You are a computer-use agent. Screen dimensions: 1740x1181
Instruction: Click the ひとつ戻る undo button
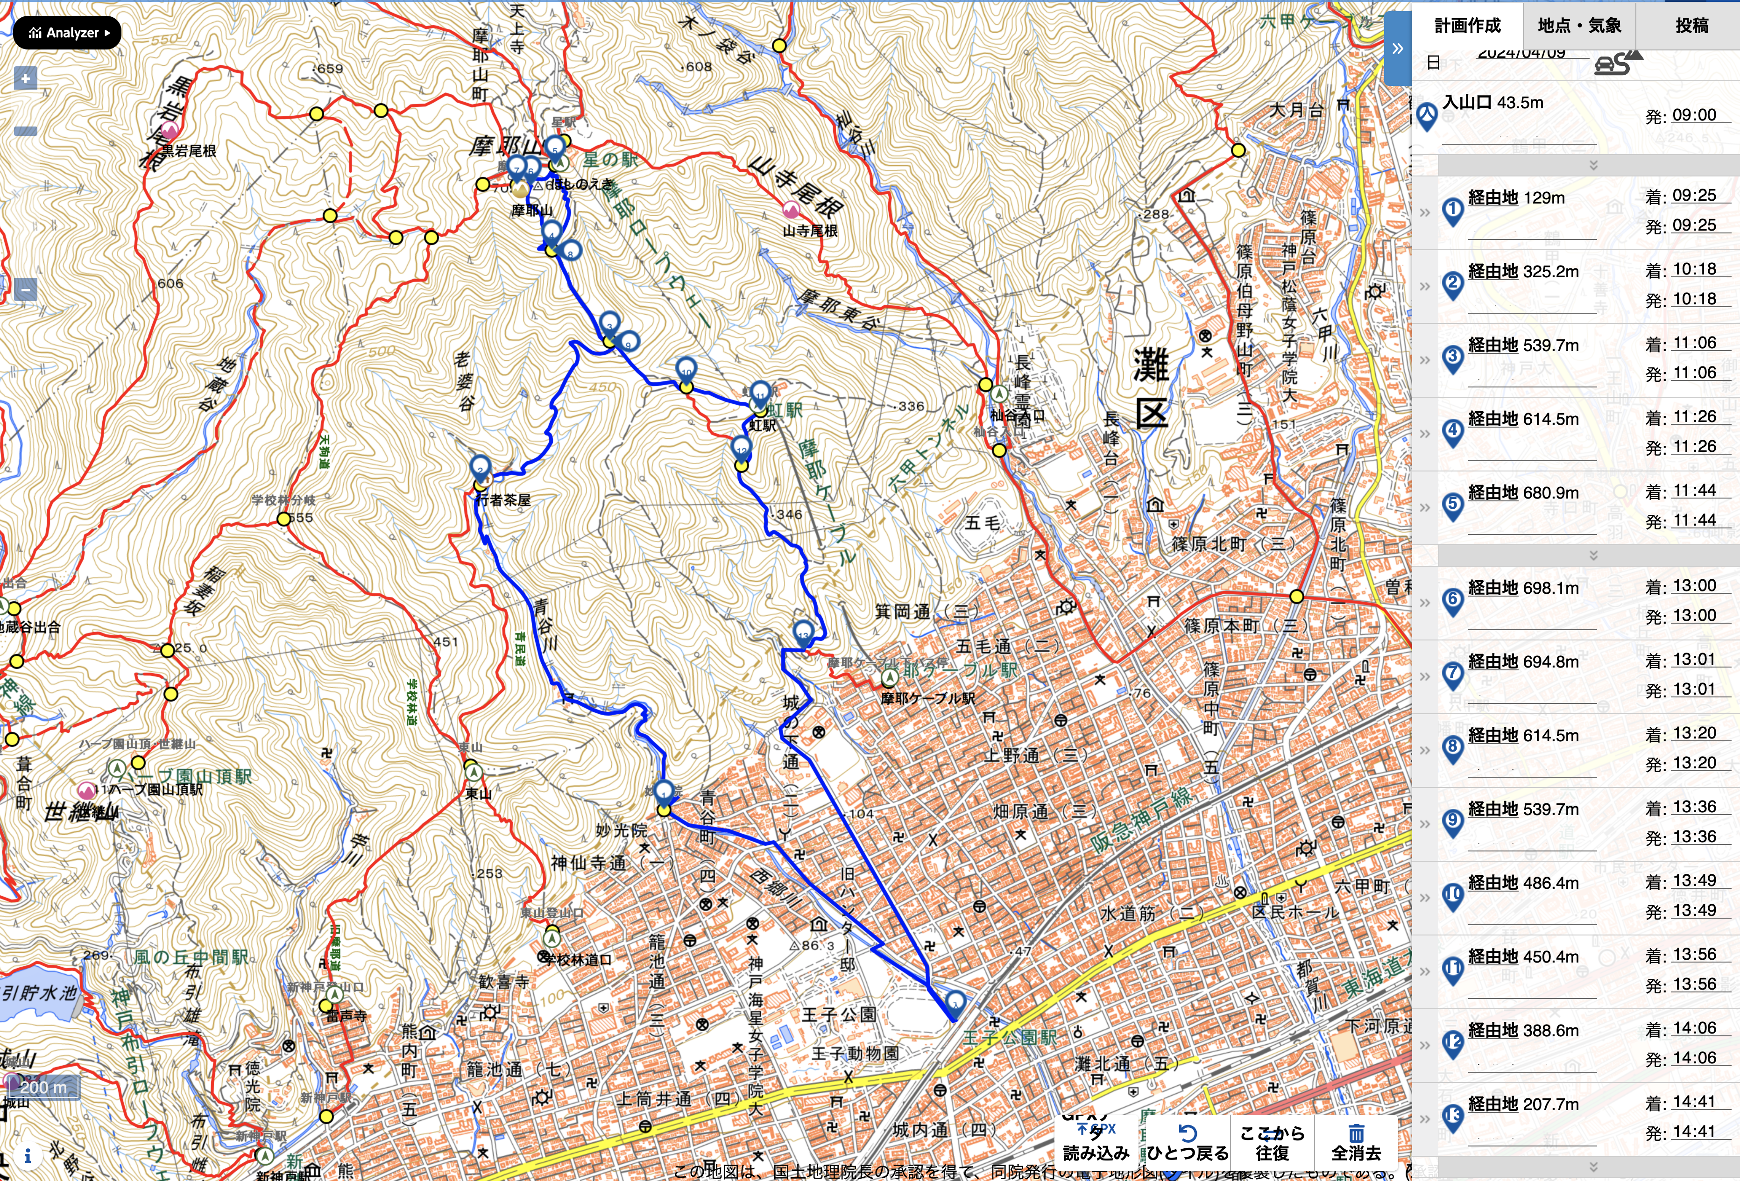(x=1188, y=1143)
